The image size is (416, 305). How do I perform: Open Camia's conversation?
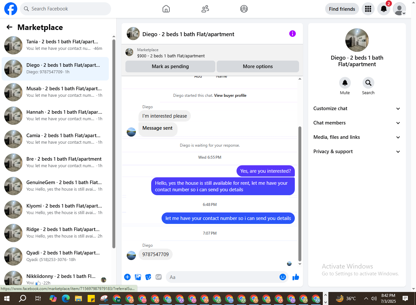coord(55,139)
